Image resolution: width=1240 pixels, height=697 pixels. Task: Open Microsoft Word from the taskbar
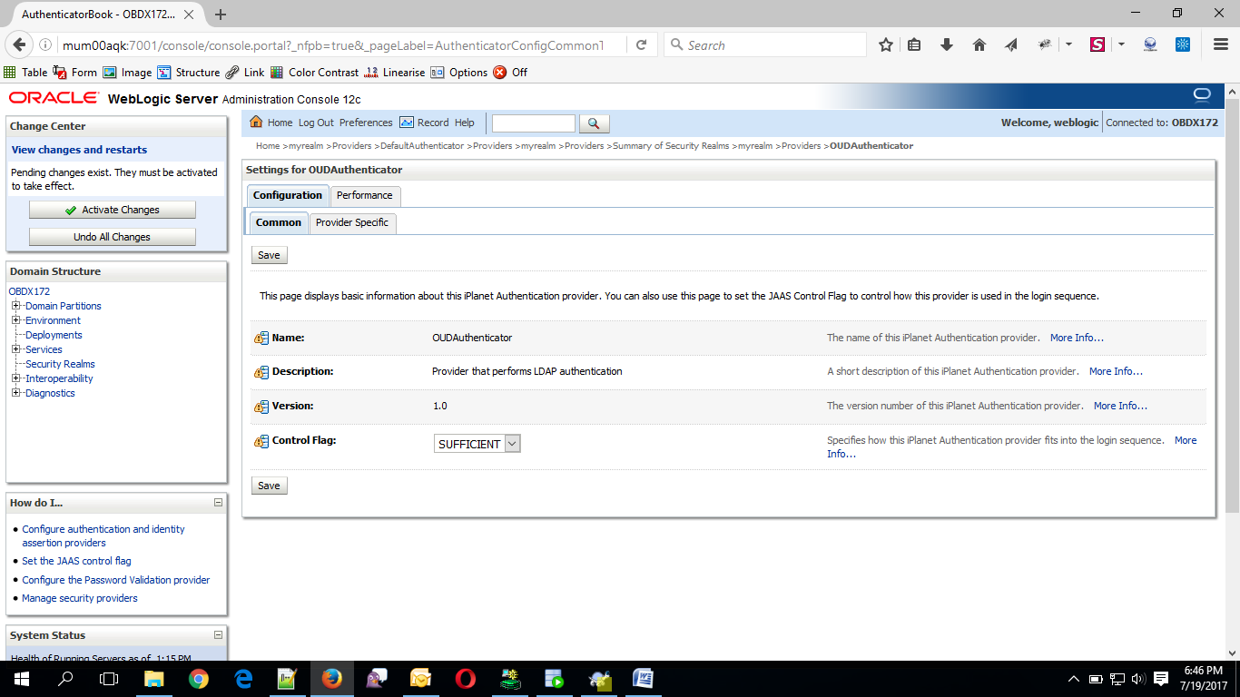coord(643,678)
